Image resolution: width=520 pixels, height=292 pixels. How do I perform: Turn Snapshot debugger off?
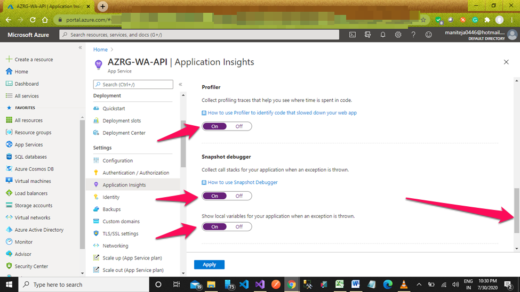(239, 196)
